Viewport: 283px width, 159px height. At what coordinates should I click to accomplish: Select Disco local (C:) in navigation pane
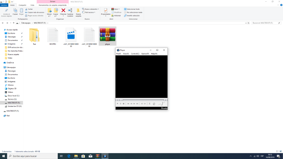[14, 96]
